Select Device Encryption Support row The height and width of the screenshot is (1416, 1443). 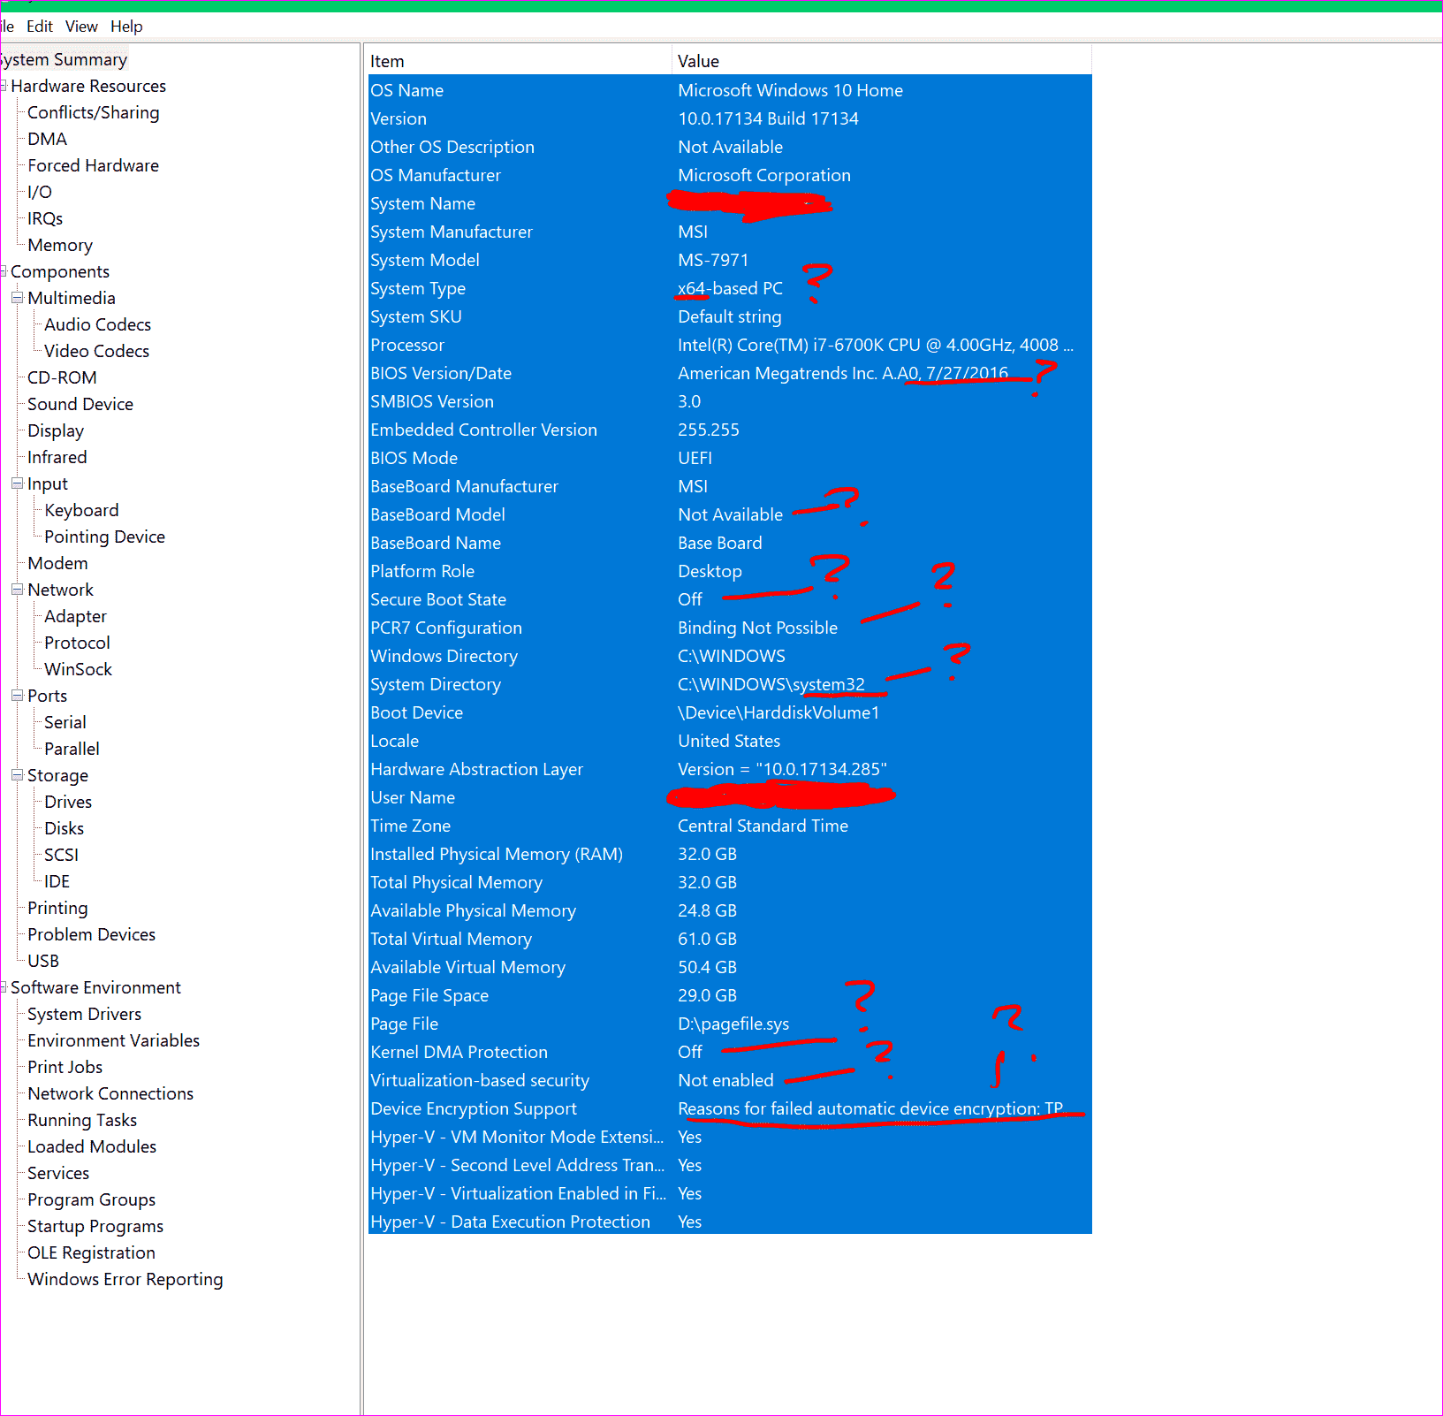coord(730,1108)
